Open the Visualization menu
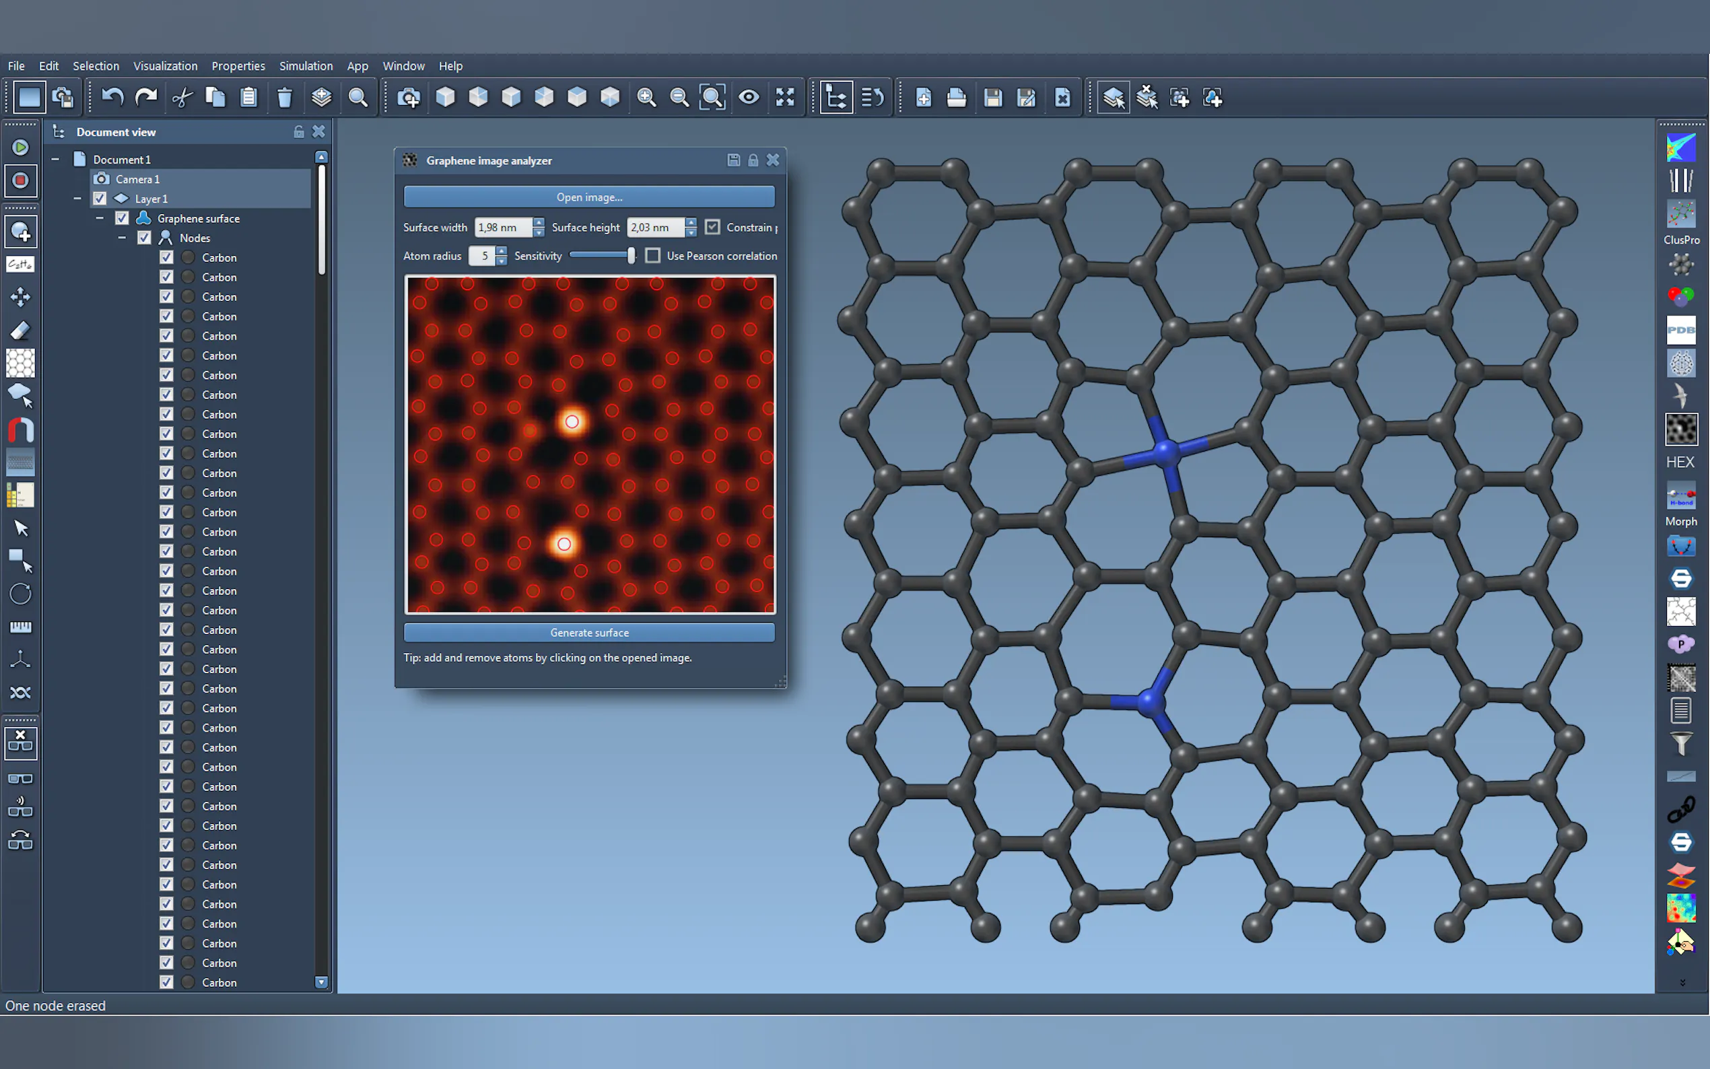This screenshot has width=1710, height=1069. point(166,66)
